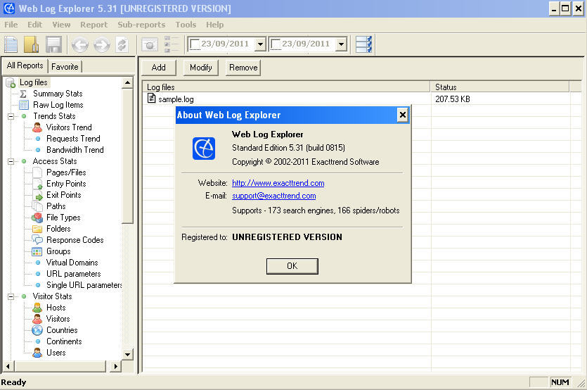Click the yellow Folders icon in the tree
Viewport: 587px width, 390px height.
tap(37, 229)
